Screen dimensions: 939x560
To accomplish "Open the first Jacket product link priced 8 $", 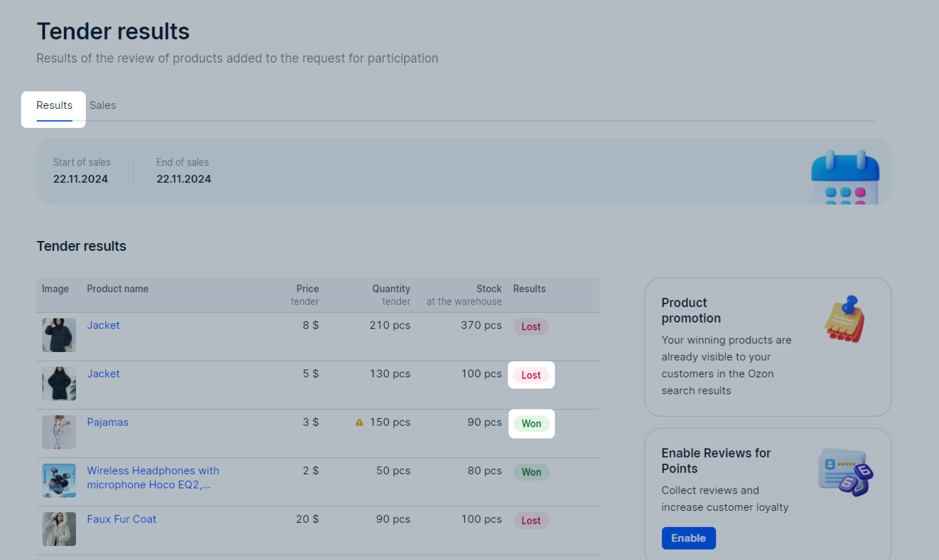I will [103, 325].
